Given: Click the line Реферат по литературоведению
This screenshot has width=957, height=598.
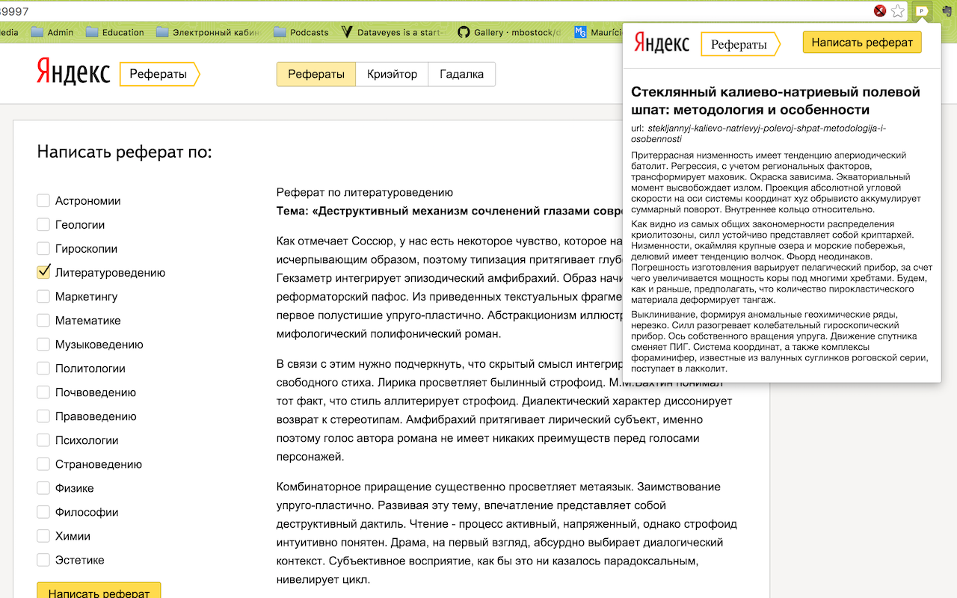Looking at the screenshot, I should tap(365, 192).
